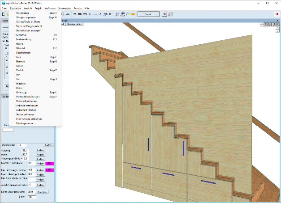Click Ändern next to Auftritt
The width and height of the screenshot is (281, 203).
(x=40, y=155)
